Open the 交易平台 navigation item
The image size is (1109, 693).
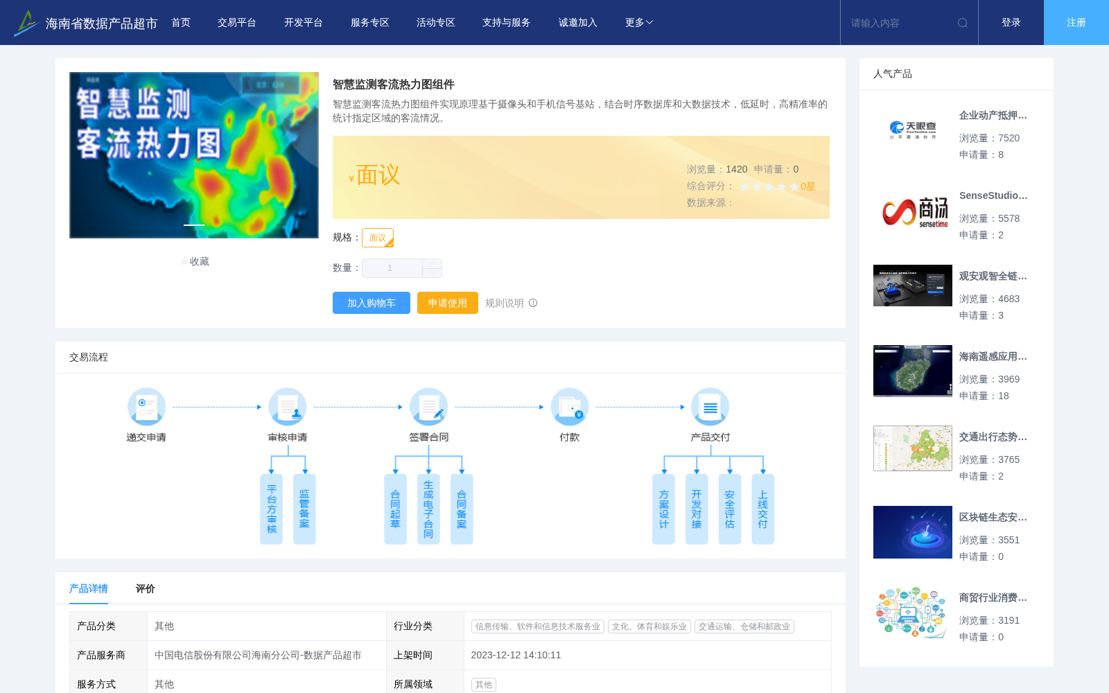[x=237, y=23]
